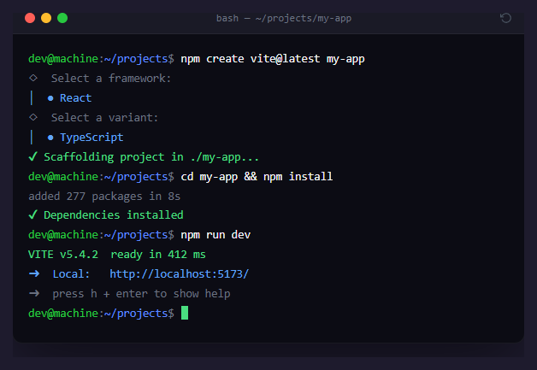The height and width of the screenshot is (370, 537).
Task: Click the last empty 'dev@machine:~/projects$' prompt
Action: [x=101, y=314]
